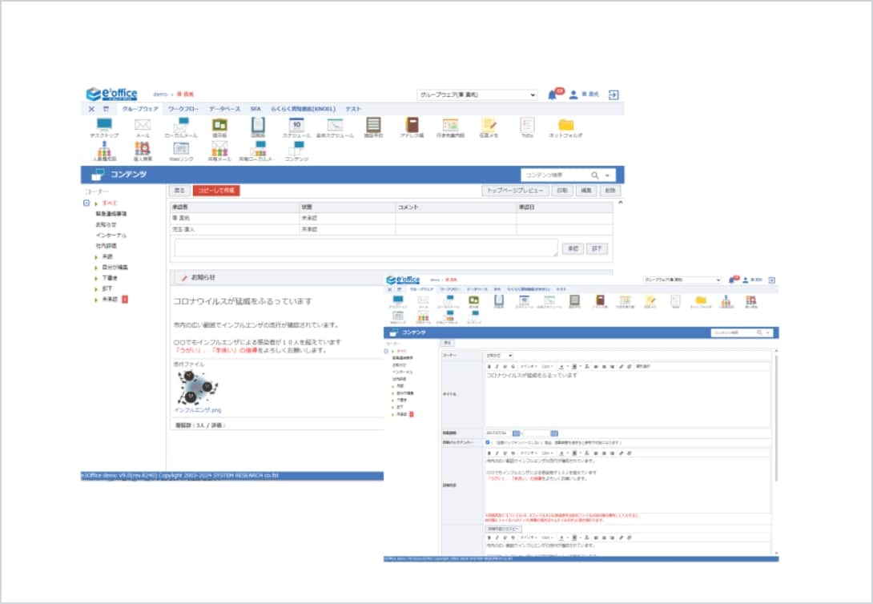Switch to the ワークフロー tab in the large window
The width and height of the screenshot is (873, 604).
(183, 108)
